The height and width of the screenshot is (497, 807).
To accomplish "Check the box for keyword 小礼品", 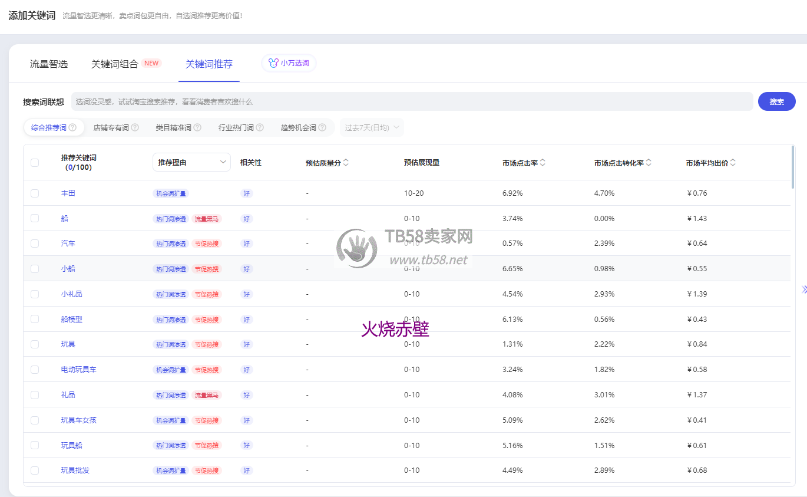I will pyautogui.click(x=35, y=294).
